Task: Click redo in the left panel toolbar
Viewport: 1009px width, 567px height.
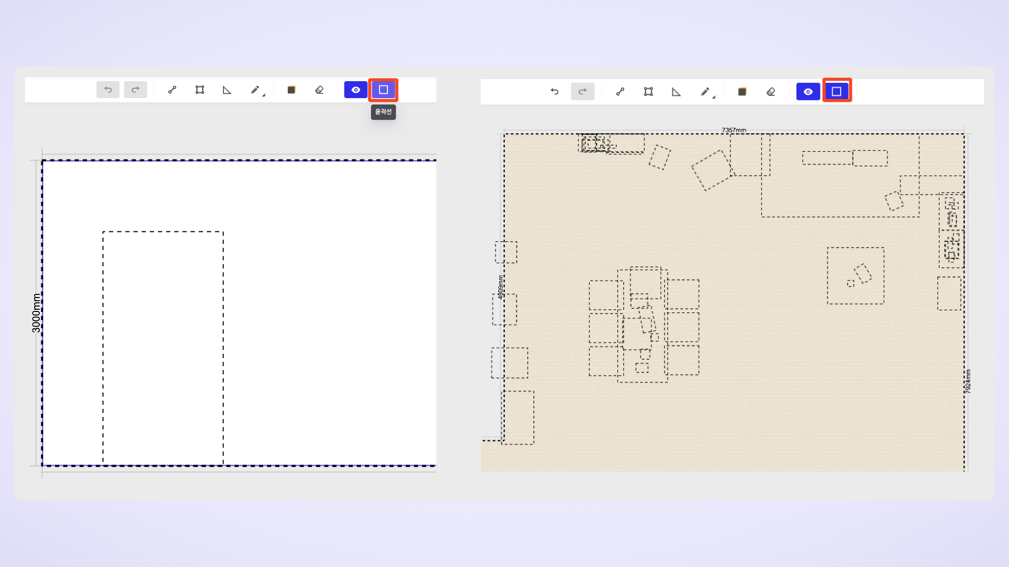Action: 135,90
